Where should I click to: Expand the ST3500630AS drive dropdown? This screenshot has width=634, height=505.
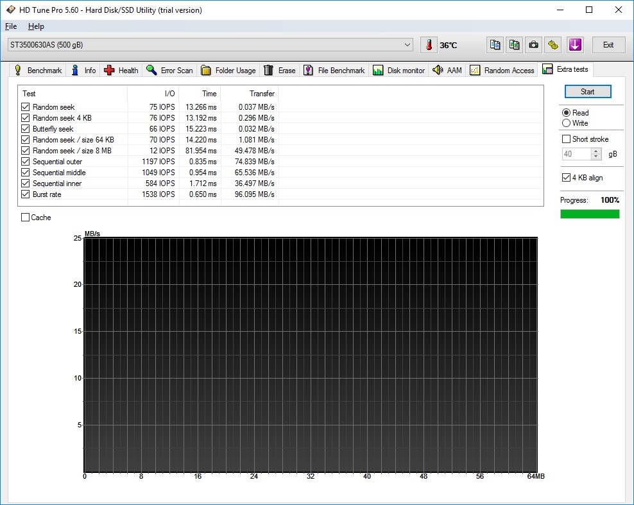pos(408,45)
